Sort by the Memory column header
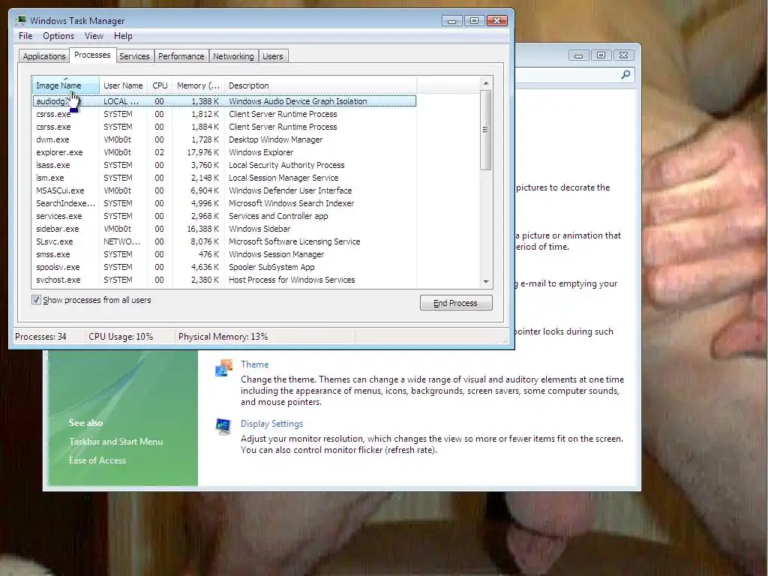768x576 pixels. tap(198, 85)
